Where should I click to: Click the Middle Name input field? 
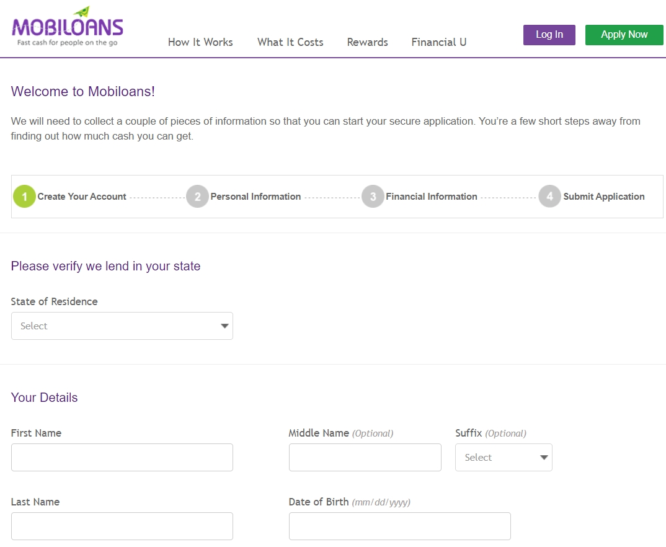coord(365,457)
